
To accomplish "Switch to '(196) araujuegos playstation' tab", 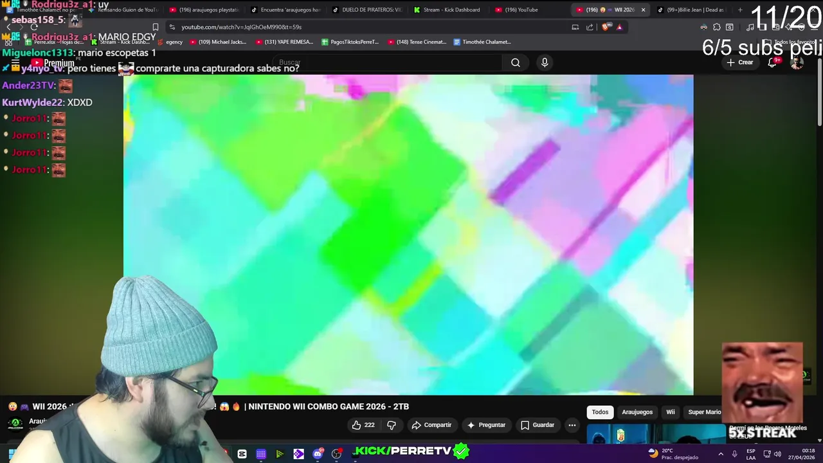I will tap(204, 10).
